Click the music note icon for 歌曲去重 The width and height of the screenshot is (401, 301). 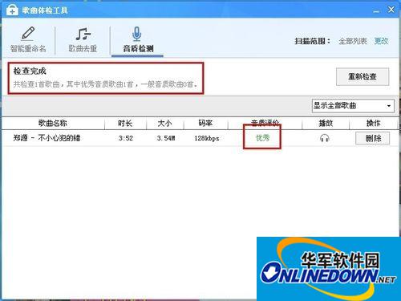click(x=83, y=34)
